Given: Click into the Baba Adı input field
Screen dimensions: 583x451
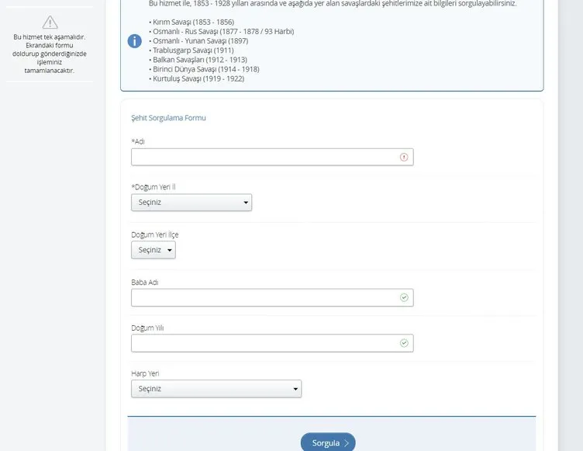Looking at the screenshot, I should [264, 297].
